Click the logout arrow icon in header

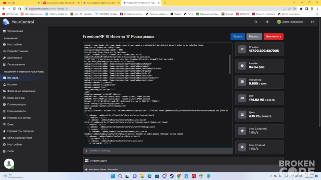(x=312, y=22)
